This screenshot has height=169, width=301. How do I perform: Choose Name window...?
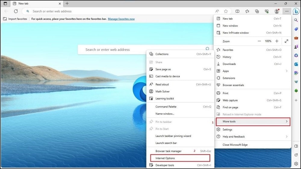pos(180,114)
